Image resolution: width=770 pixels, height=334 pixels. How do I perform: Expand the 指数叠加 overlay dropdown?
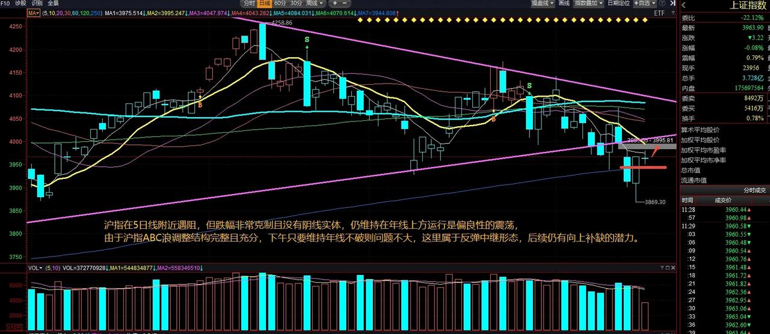click(587, 3)
